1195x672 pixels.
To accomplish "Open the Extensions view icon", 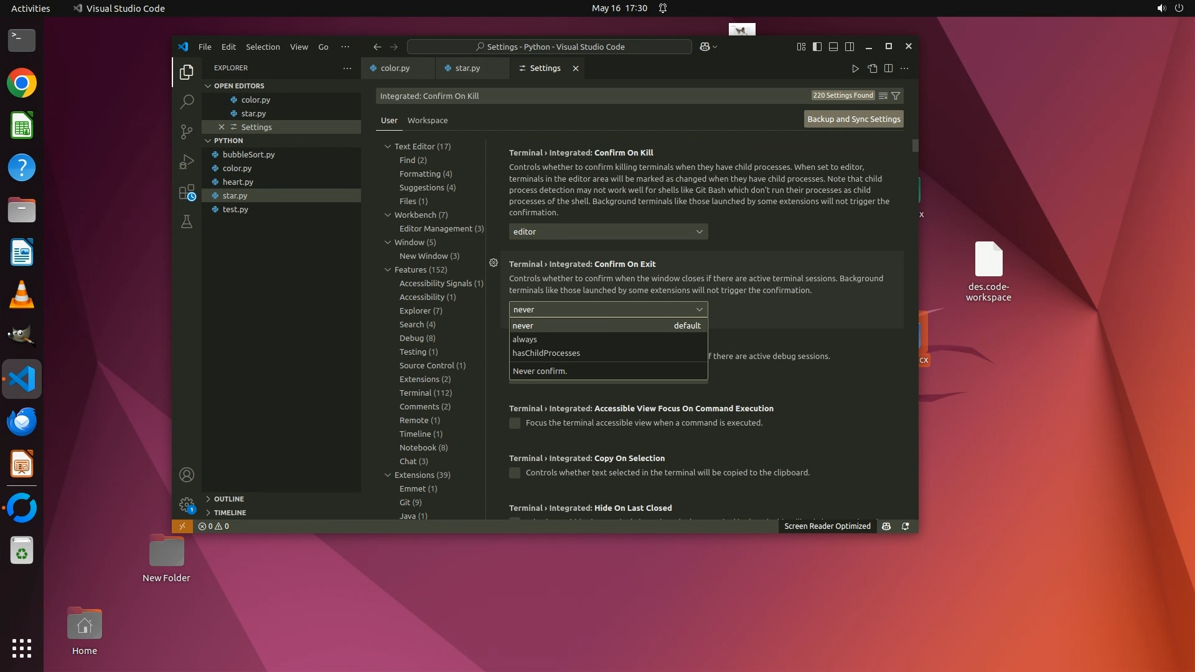I will (x=186, y=192).
